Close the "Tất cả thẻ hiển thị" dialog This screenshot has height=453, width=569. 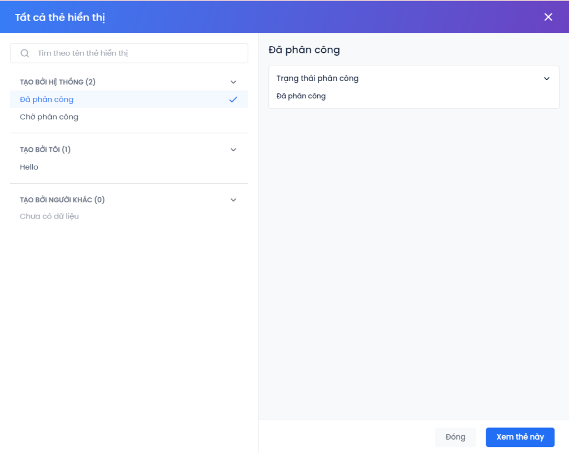coord(548,17)
